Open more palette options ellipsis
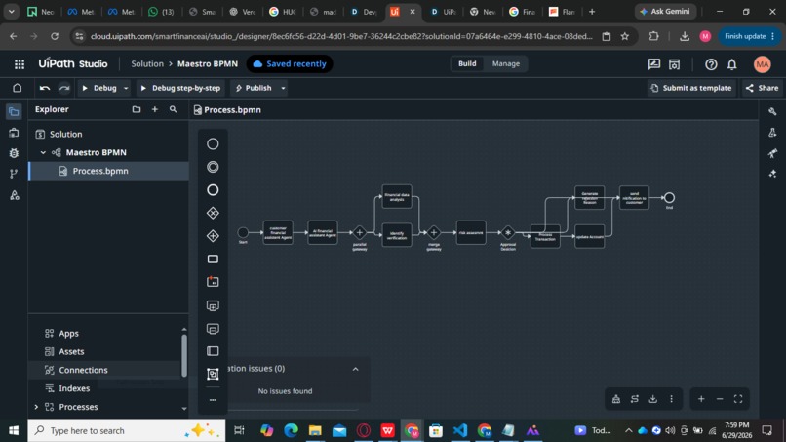786x442 pixels. 213,400
